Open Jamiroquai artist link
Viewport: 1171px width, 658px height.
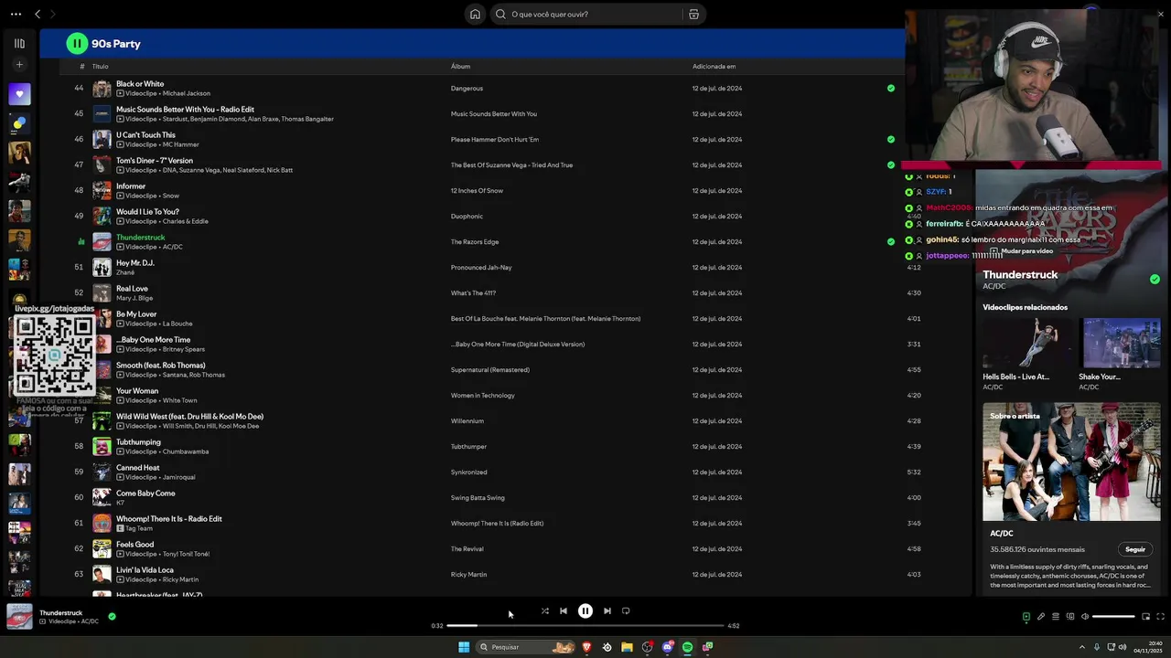coord(179,477)
